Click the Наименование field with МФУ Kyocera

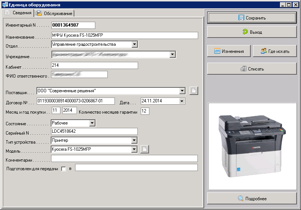tap(125, 35)
